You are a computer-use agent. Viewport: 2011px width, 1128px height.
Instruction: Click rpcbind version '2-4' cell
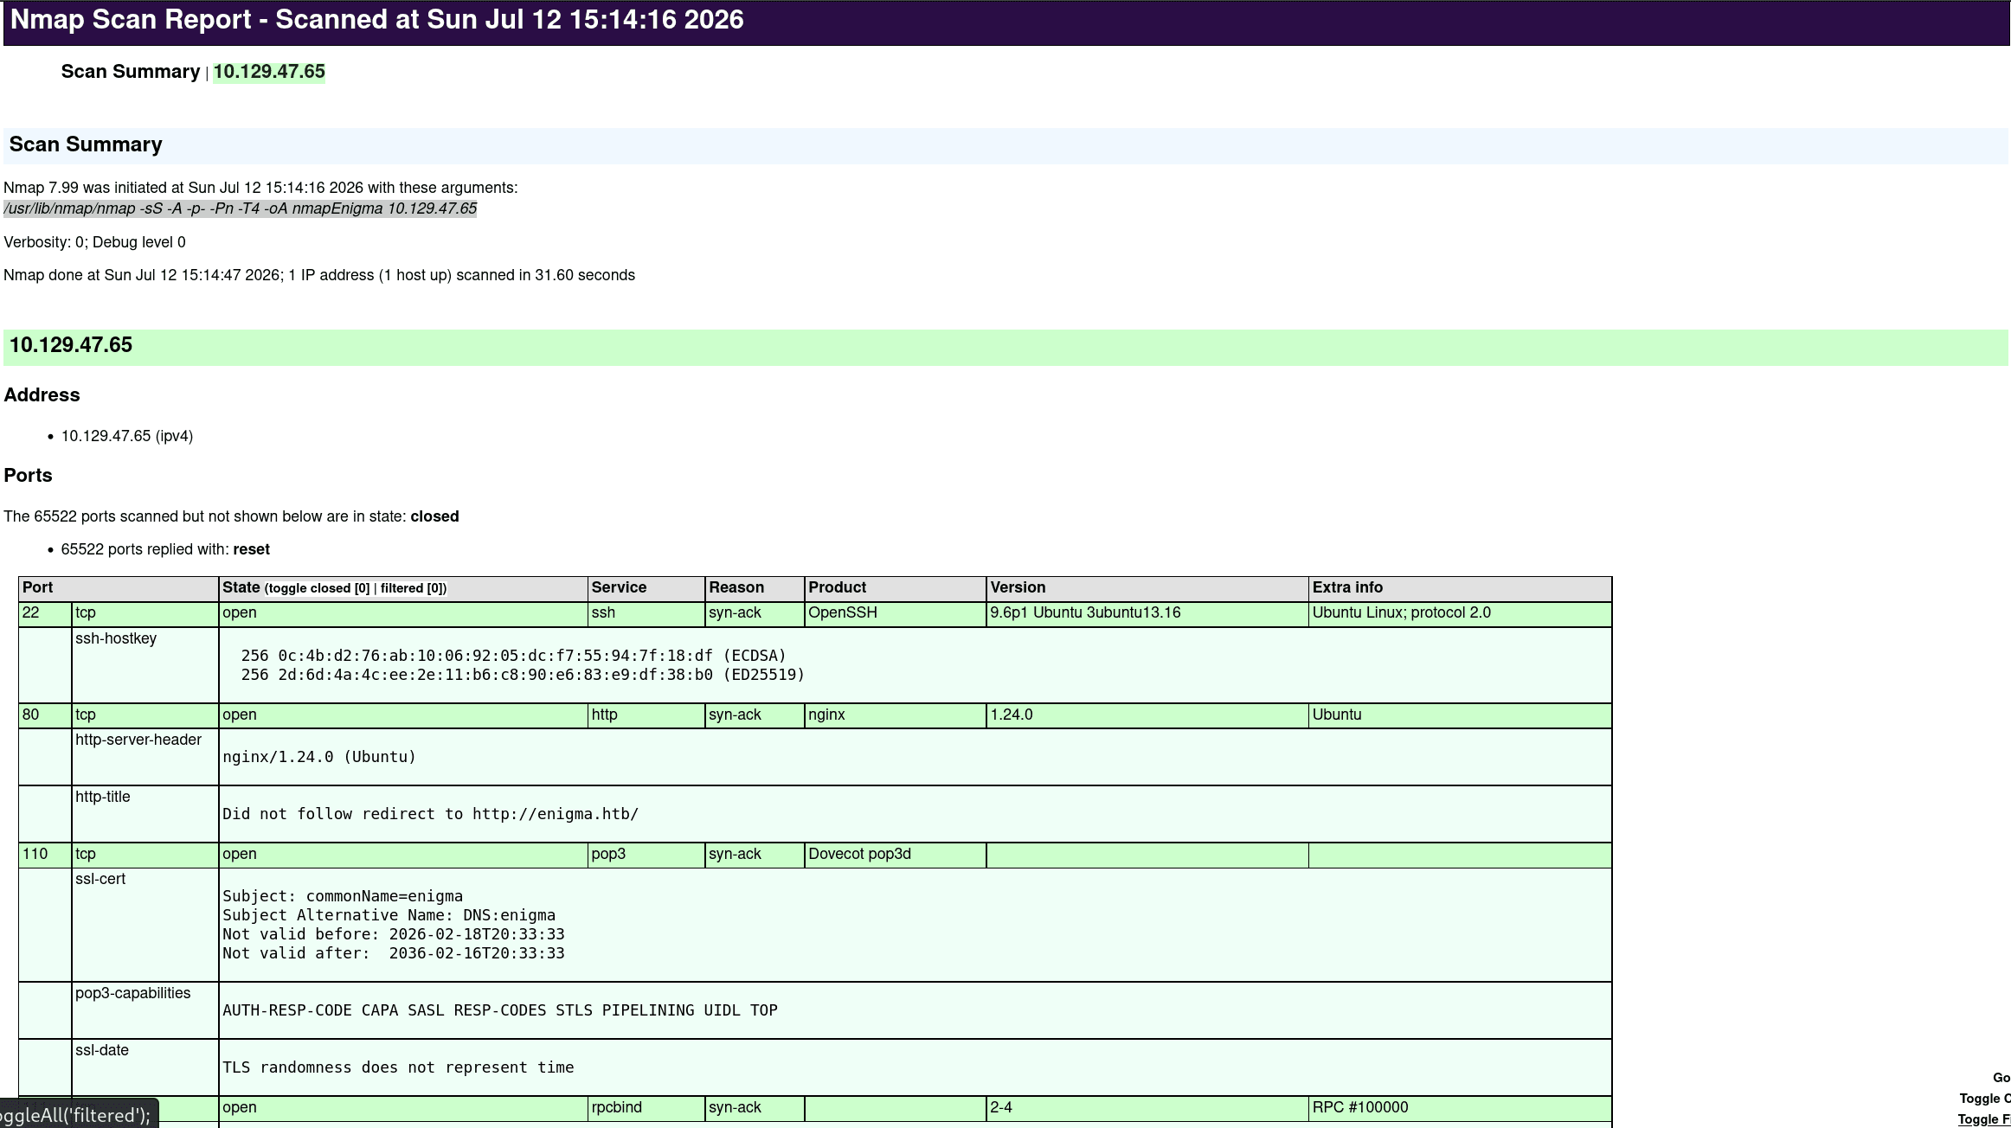coord(1147,1108)
